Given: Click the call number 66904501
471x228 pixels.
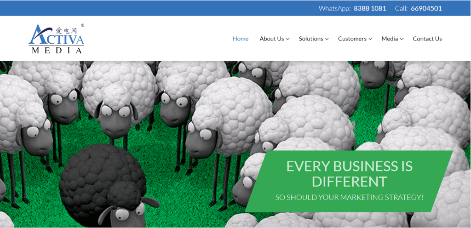Looking at the screenshot, I should click(426, 8).
